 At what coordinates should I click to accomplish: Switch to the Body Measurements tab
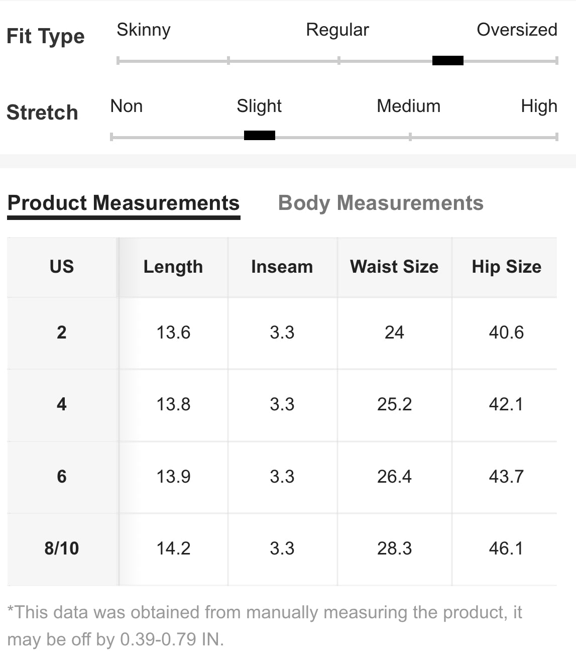point(380,203)
